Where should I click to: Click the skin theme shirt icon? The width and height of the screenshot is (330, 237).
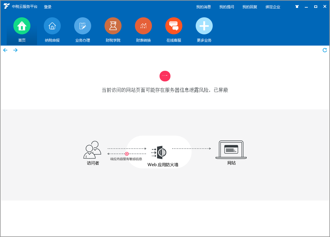coord(297,7)
